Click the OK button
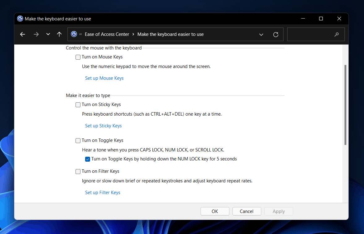The height and width of the screenshot is (234, 364). [215, 211]
